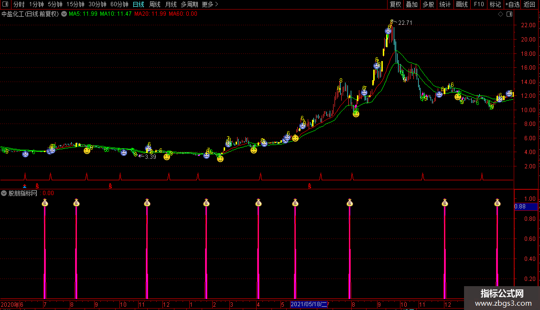Click the smiley face near 10.00 level
The image size is (540, 310).
pos(356,114)
